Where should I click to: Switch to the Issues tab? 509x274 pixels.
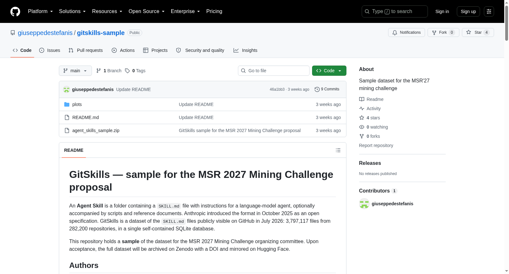click(x=50, y=50)
